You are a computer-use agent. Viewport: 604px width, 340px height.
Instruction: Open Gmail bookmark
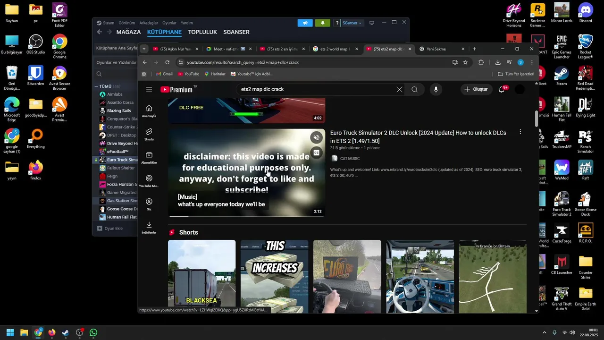(x=164, y=74)
